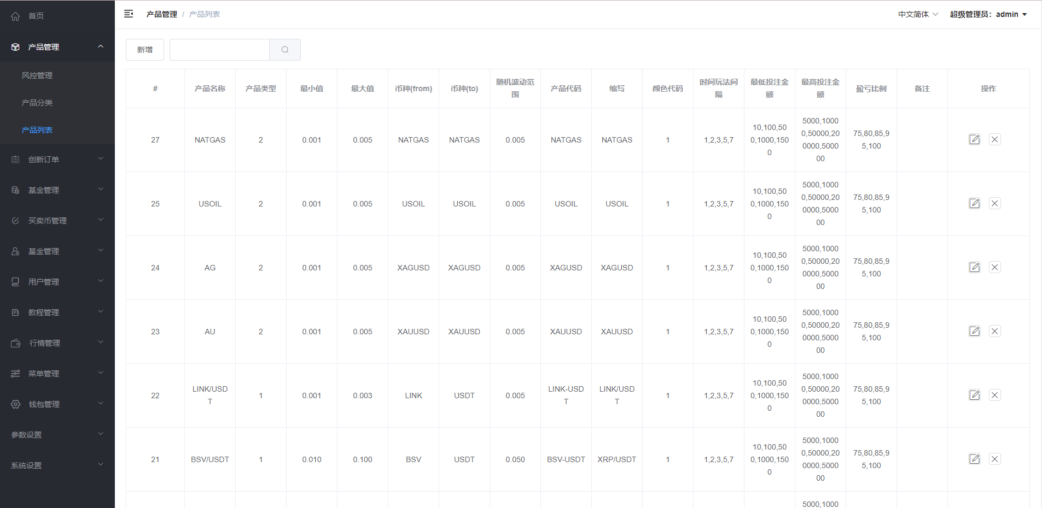This screenshot has width=1042, height=508.
Task: Open 产品分类 submenu item
Action: pos(37,103)
